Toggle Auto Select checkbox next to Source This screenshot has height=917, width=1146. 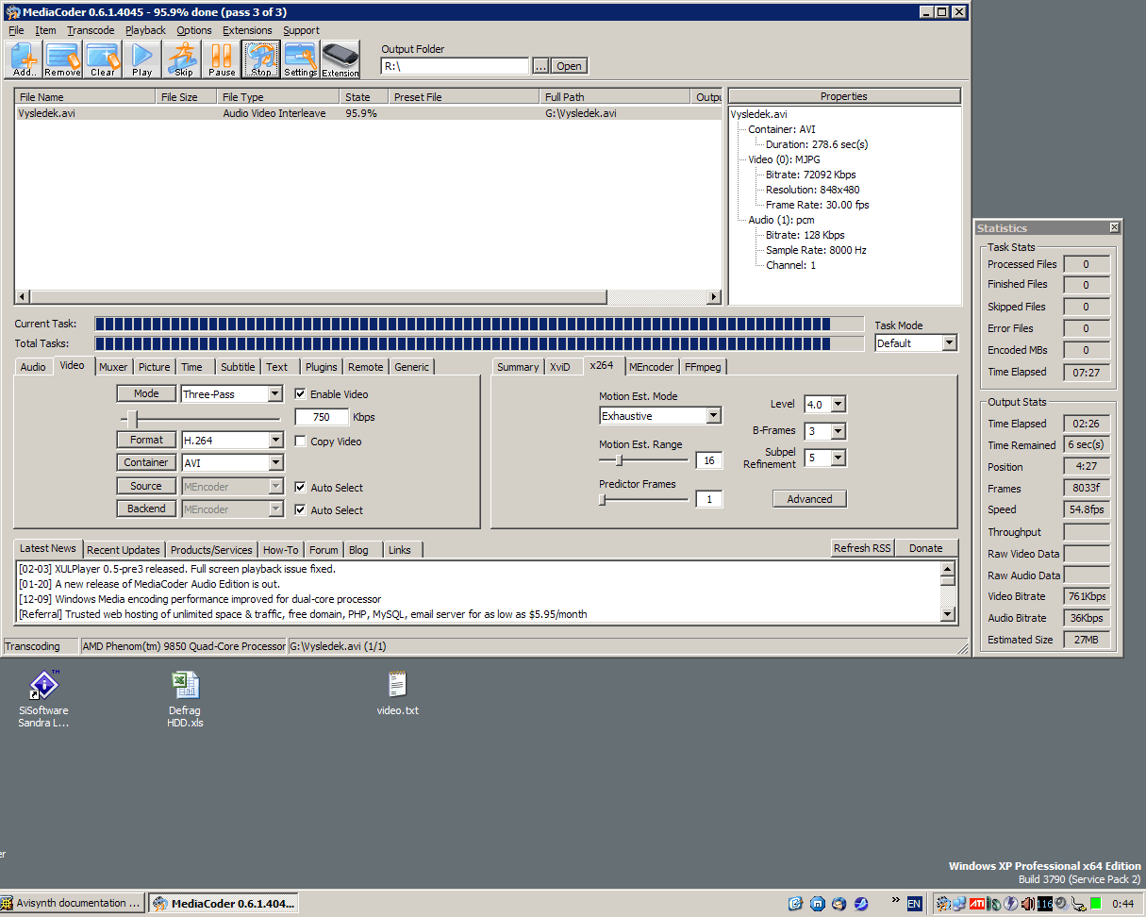click(301, 488)
